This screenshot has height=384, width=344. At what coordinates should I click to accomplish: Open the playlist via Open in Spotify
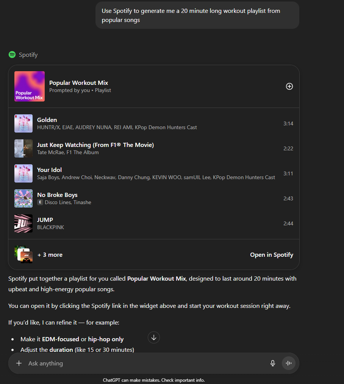(272, 255)
